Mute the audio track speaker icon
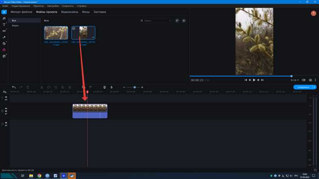This screenshot has width=319, height=179. (6, 123)
